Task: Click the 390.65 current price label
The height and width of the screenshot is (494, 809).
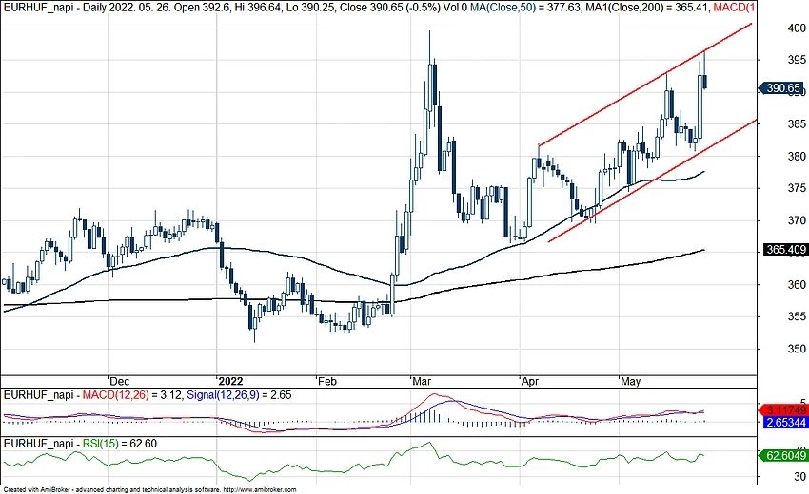Action: 782,88
